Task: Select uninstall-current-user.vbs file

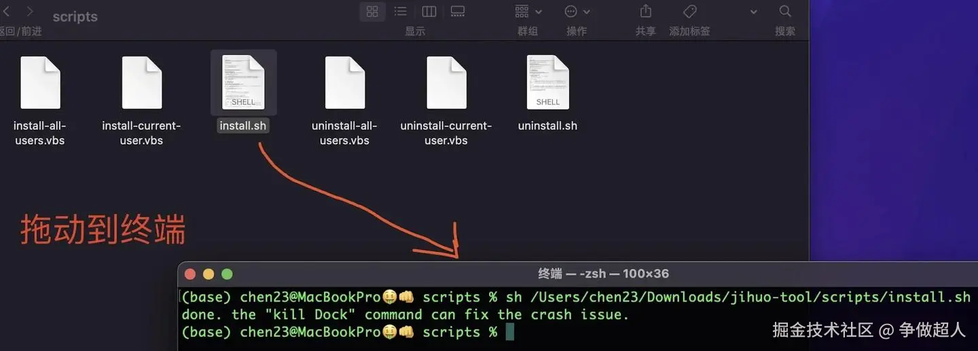Action: pyautogui.click(x=446, y=100)
